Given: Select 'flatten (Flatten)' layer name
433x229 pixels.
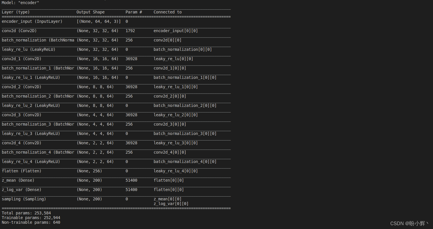Looking at the screenshot, I should point(22,171).
